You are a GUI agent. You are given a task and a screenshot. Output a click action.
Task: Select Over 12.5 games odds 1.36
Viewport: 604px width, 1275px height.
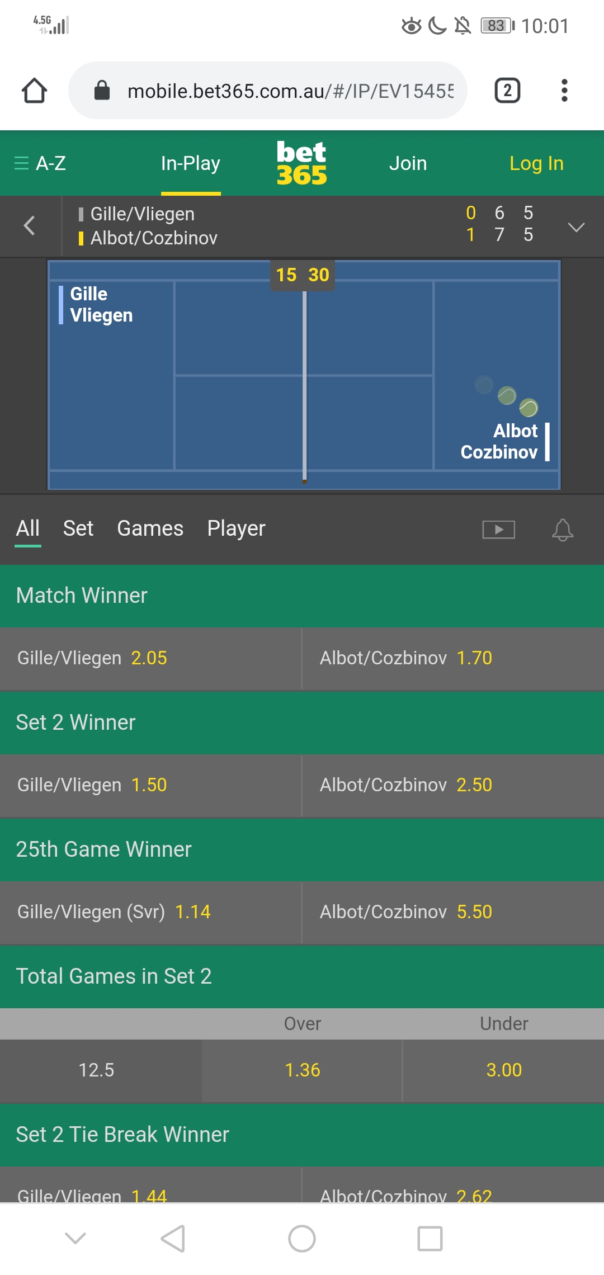click(302, 1070)
